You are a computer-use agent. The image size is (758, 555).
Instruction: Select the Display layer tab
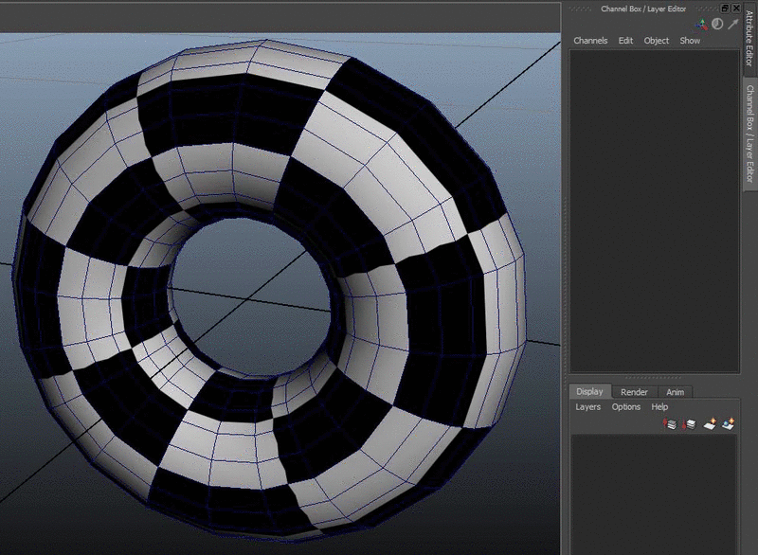[589, 392]
